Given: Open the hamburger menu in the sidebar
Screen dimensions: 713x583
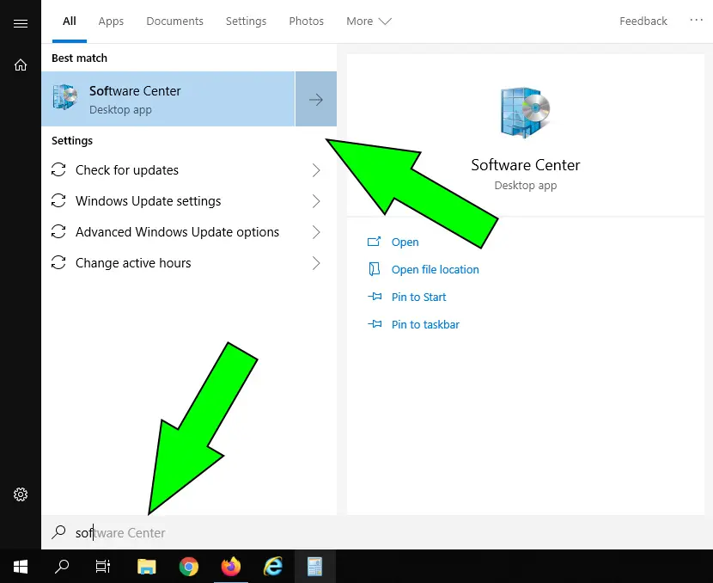Looking at the screenshot, I should click(21, 24).
